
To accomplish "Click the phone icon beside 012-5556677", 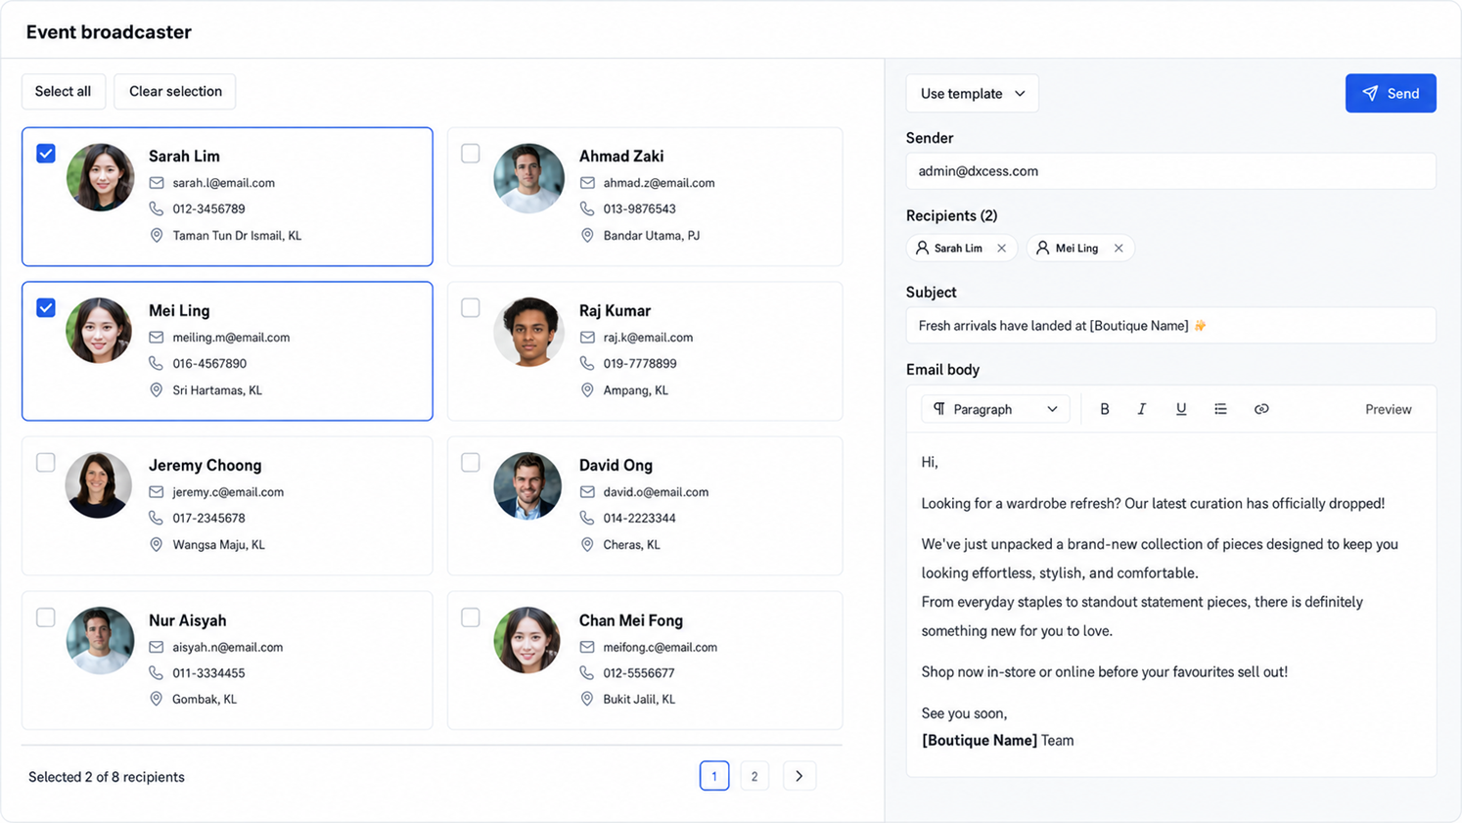I will [587, 672].
